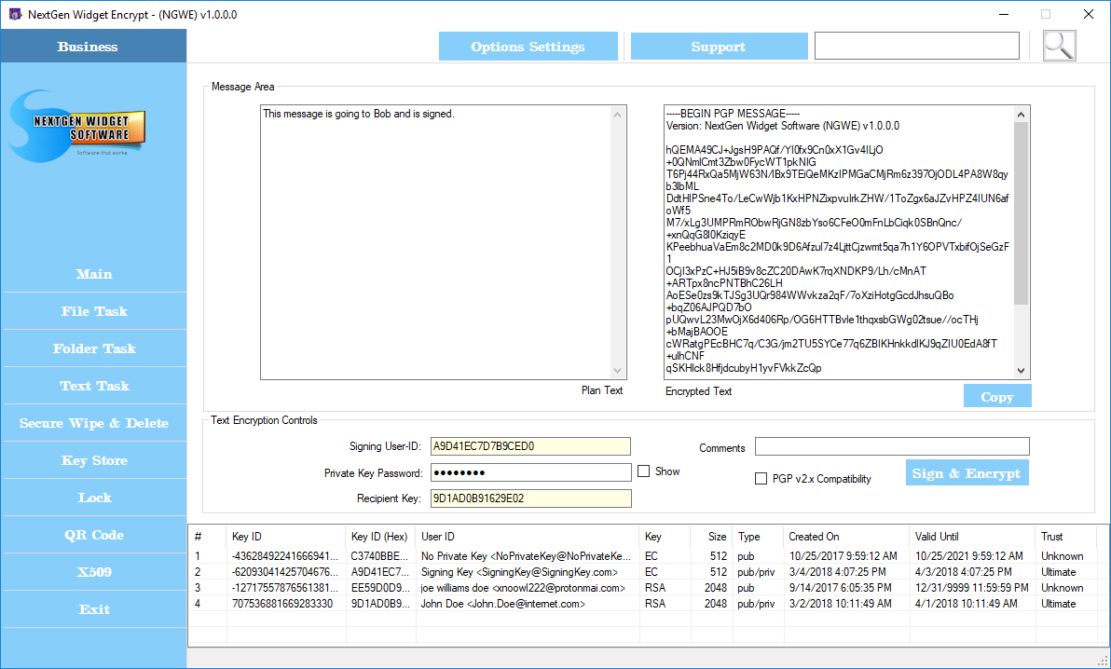Click encrypted text scrollbar up arrow

coord(1021,115)
